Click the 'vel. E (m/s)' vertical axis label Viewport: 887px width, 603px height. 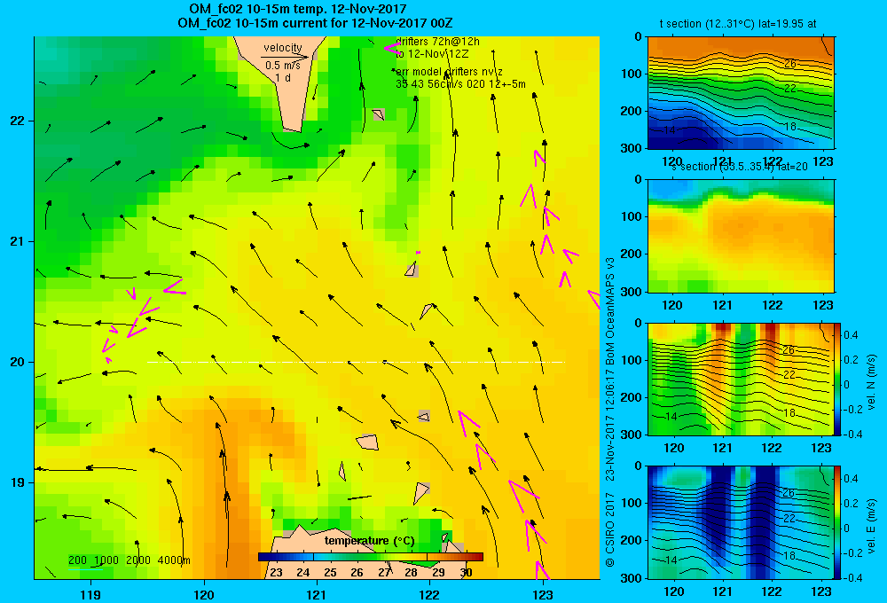[x=871, y=526]
